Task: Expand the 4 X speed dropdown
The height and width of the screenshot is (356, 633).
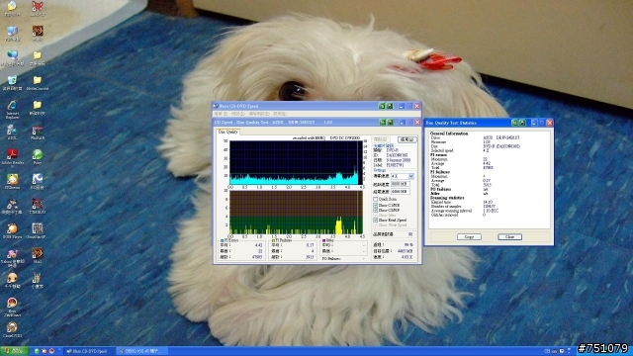Action: (411, 176)
